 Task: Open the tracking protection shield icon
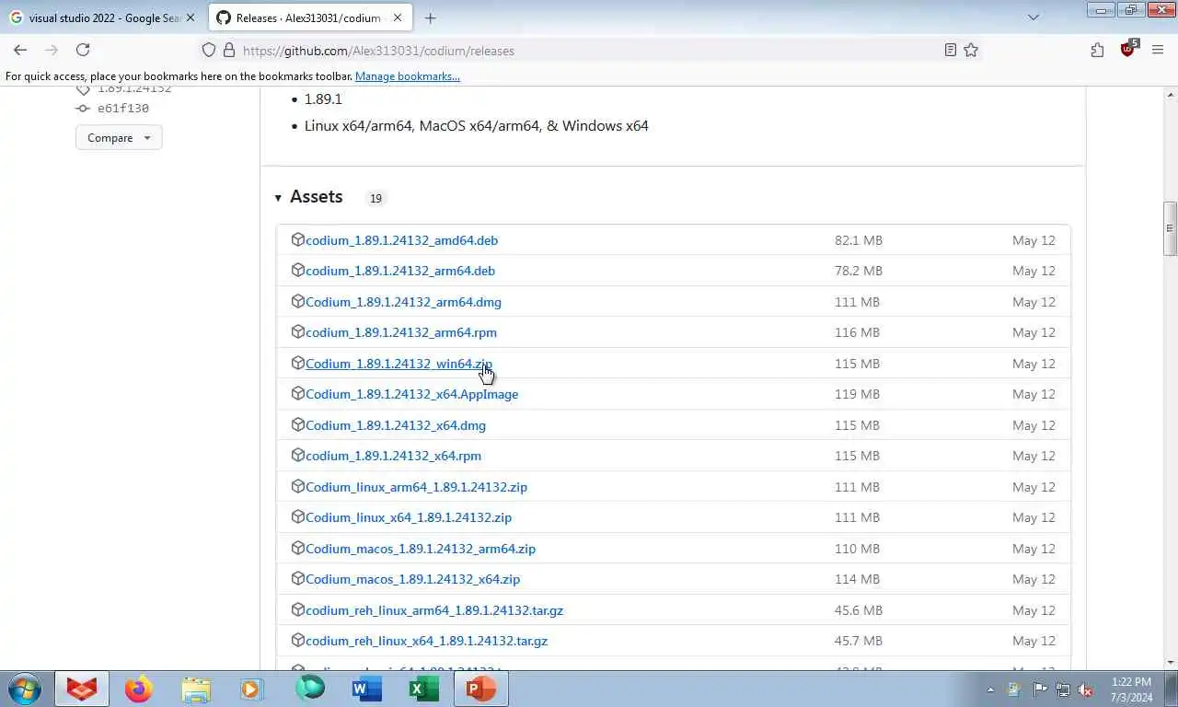(x=209, y=51)
